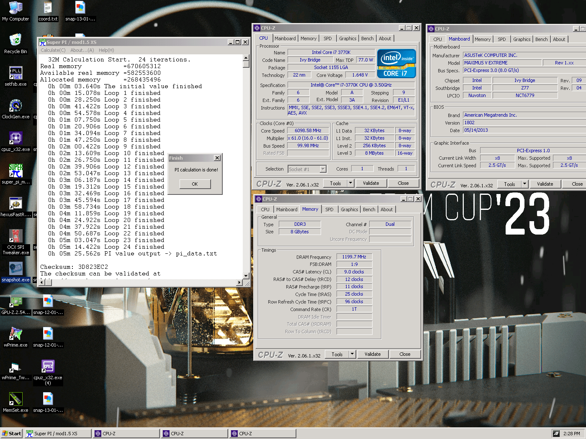Click Validate in the CPU-Z CPU window
The height and width of the screenshot is (439, 586).
pyautogui.click(x=371, y=183)
